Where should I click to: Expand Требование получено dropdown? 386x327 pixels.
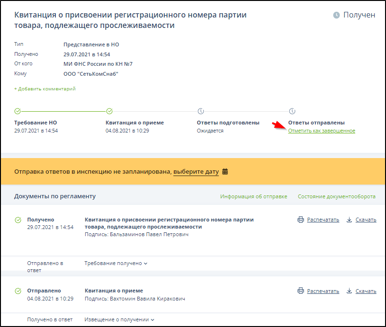tap(116, 263)
